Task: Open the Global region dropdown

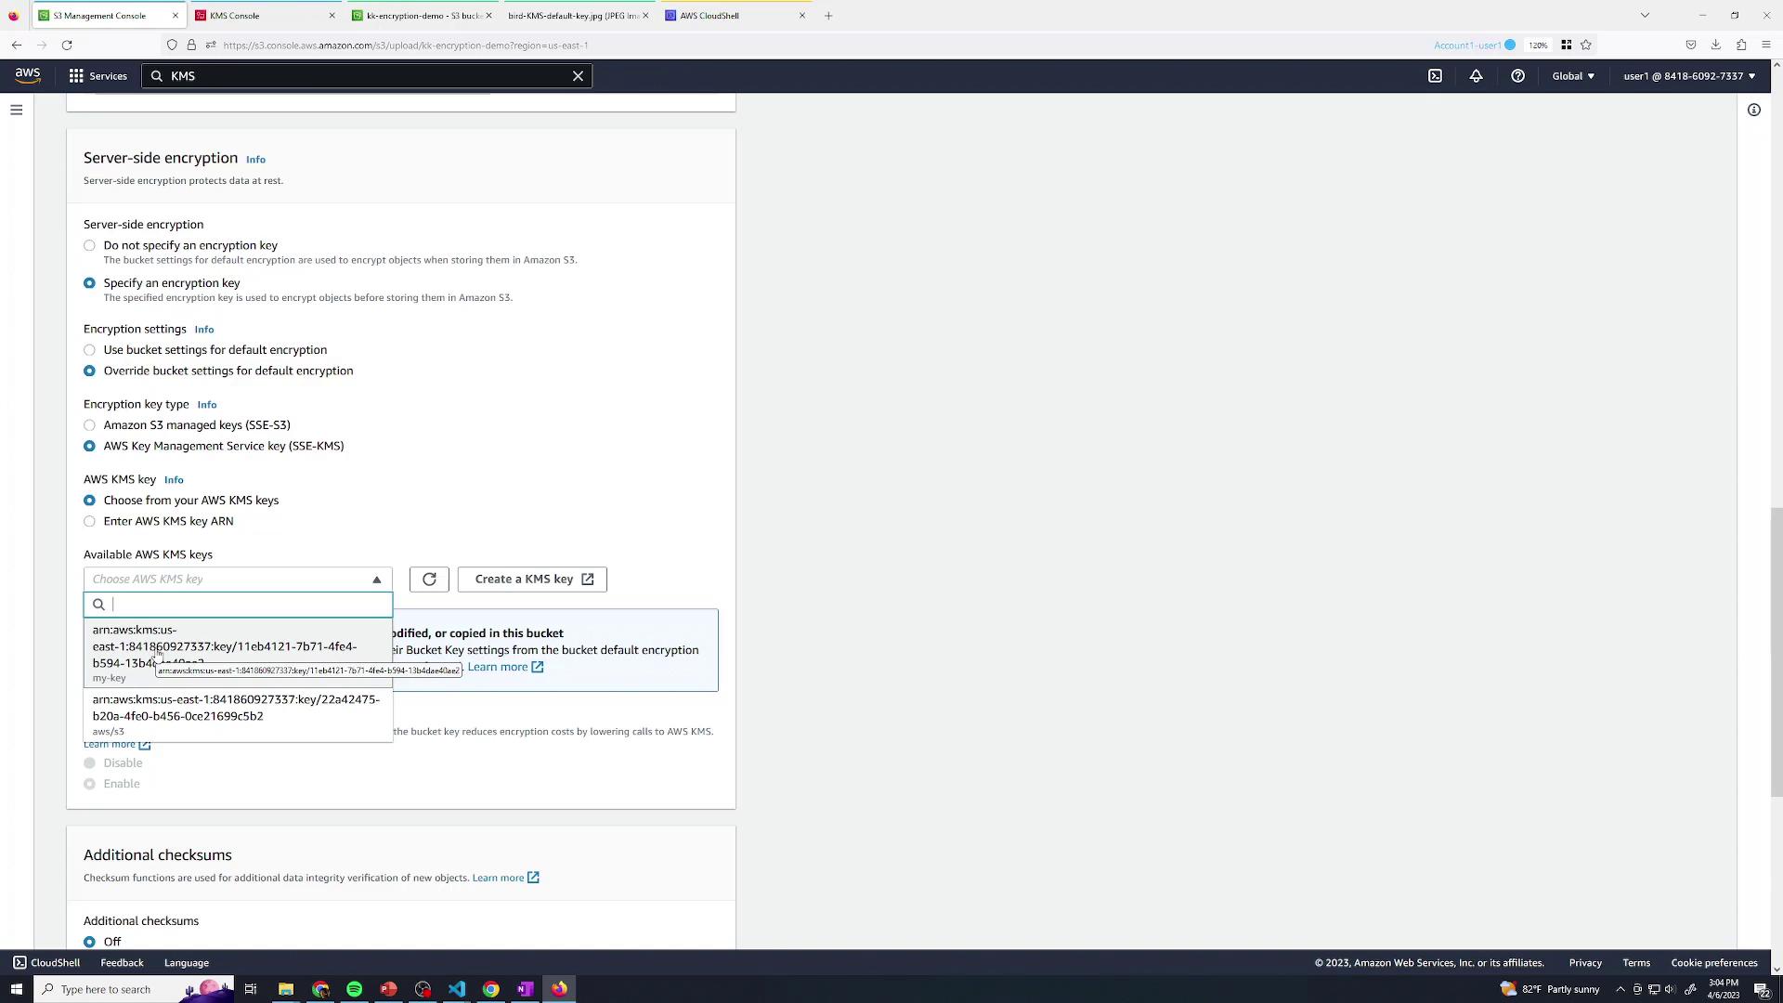Action: pos(1572,76)
